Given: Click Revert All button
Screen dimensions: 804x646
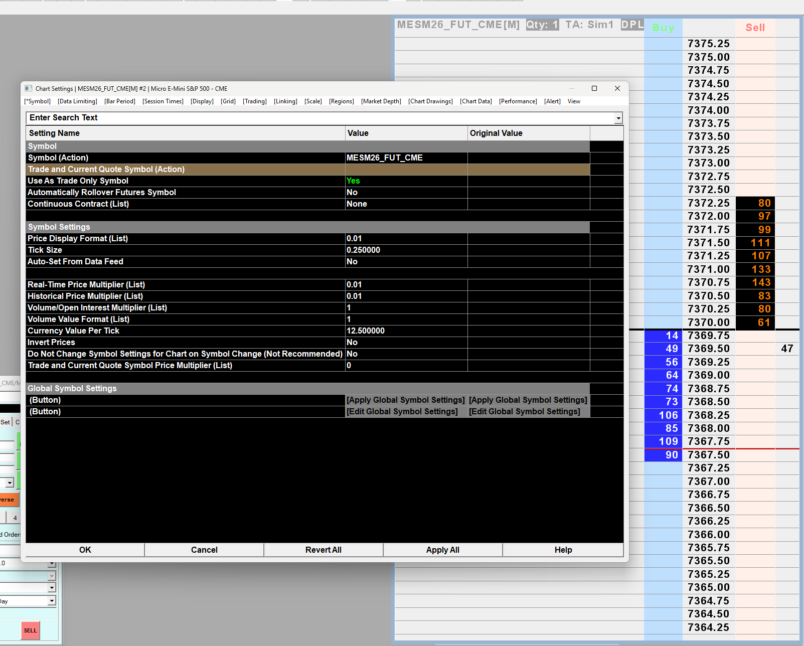Looking at the screenshot, I should (324, 550).
